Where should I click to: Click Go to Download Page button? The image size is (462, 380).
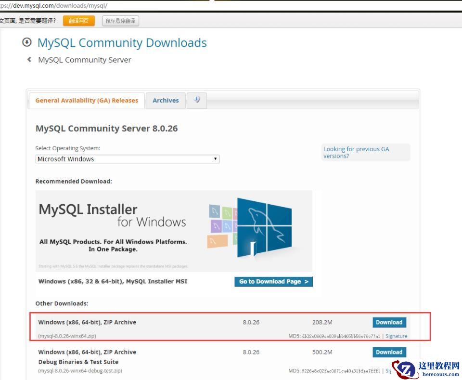(x=273, y=282)
